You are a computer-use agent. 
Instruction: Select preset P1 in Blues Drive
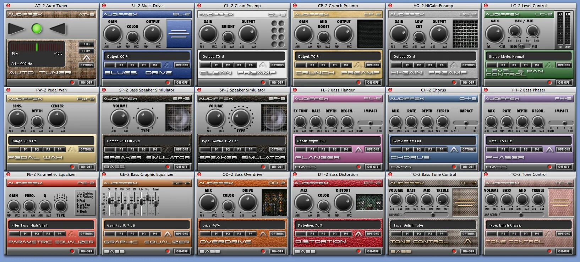[121, 65]
